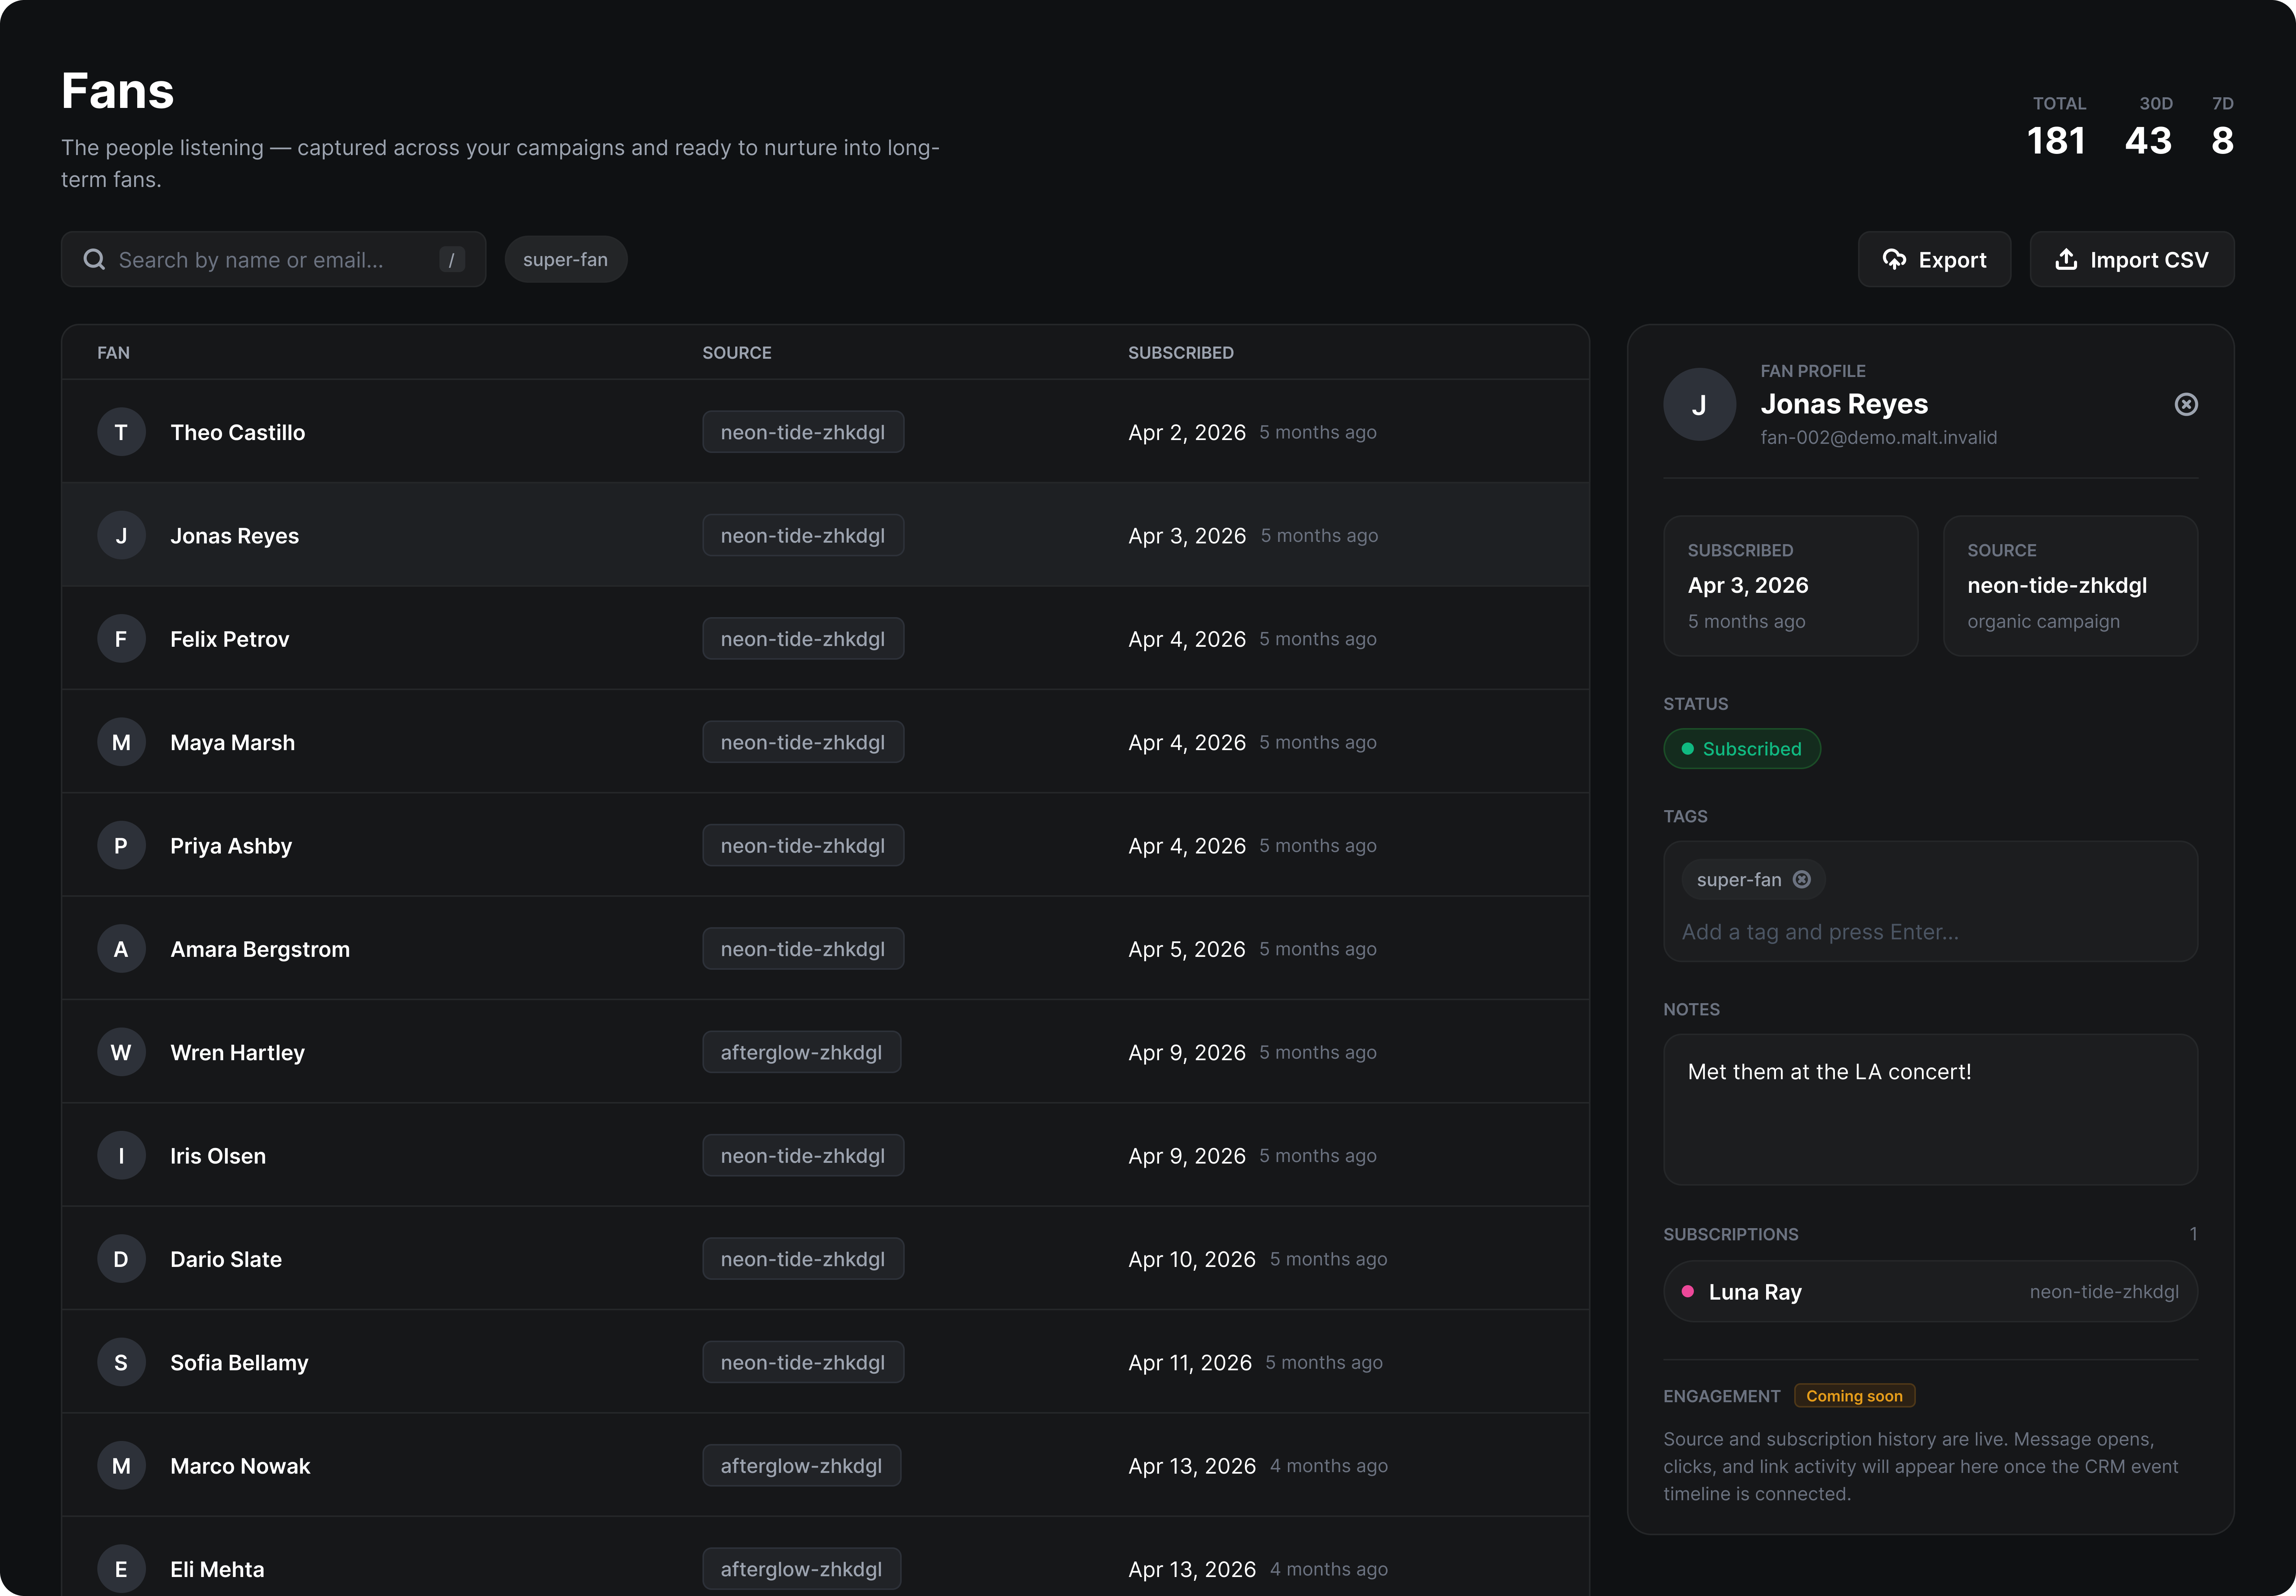Click the Export button

[x=1934, y=260]
